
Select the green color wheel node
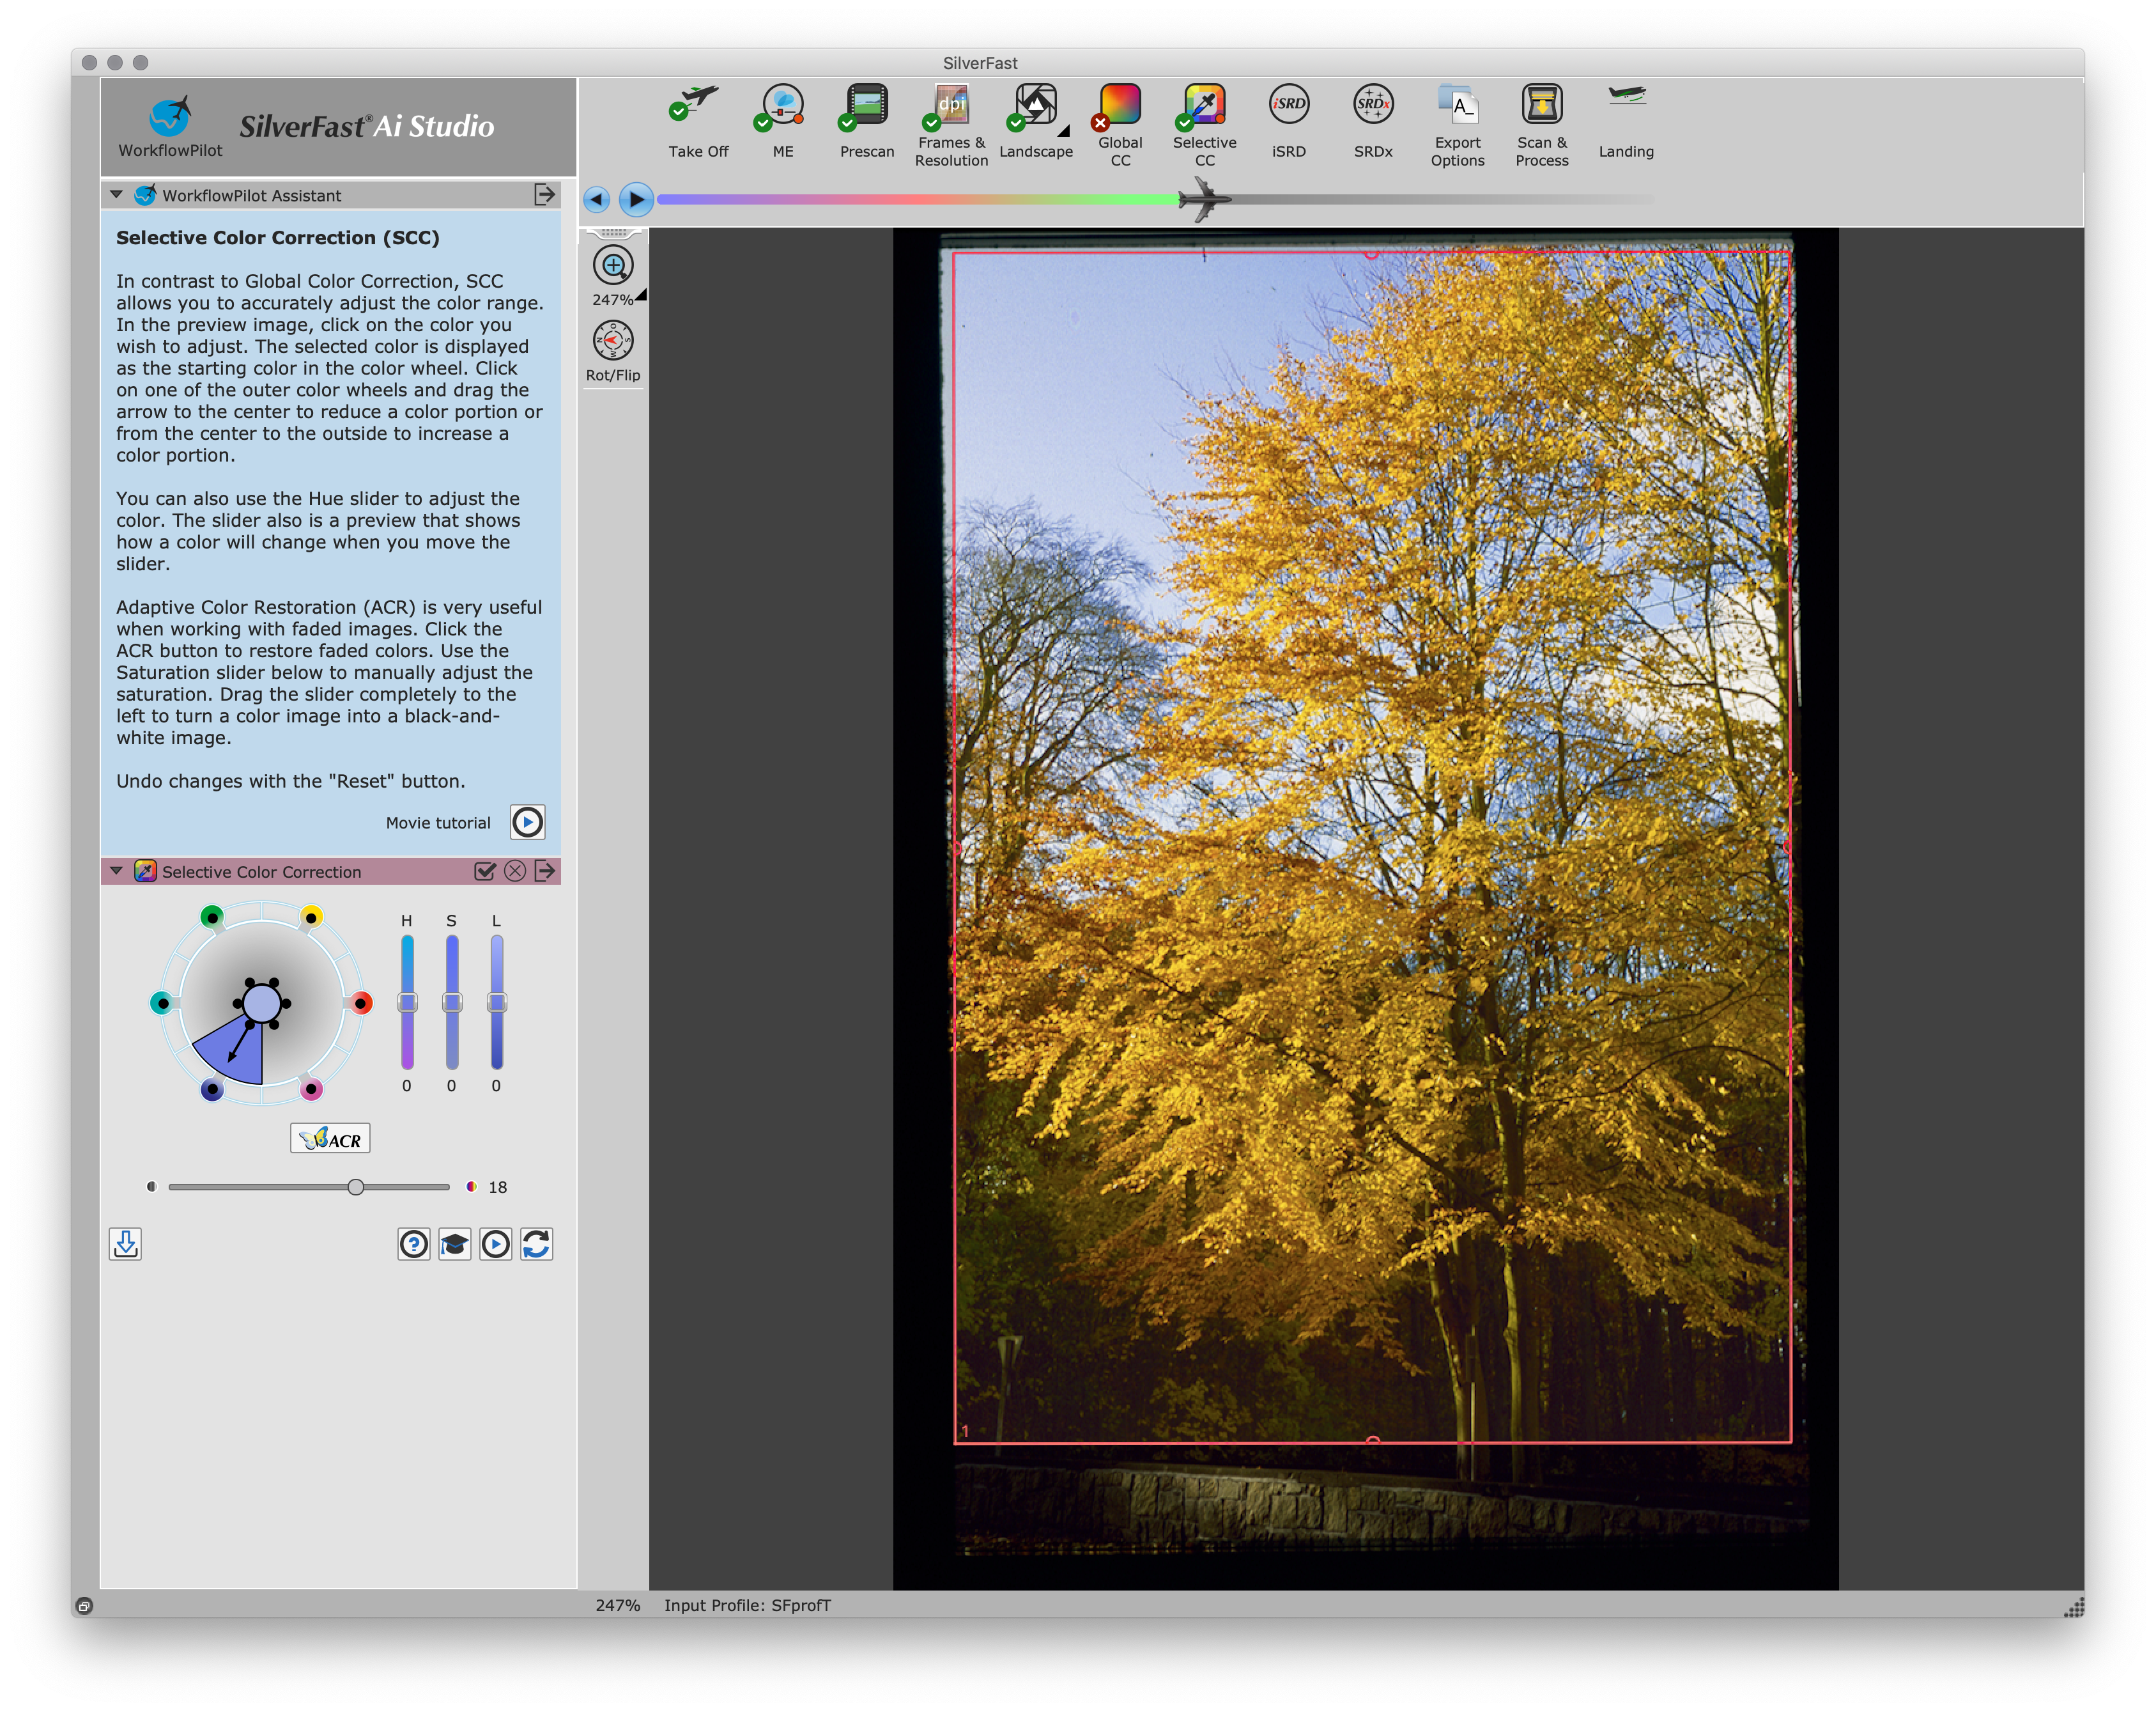click(212, 917)
